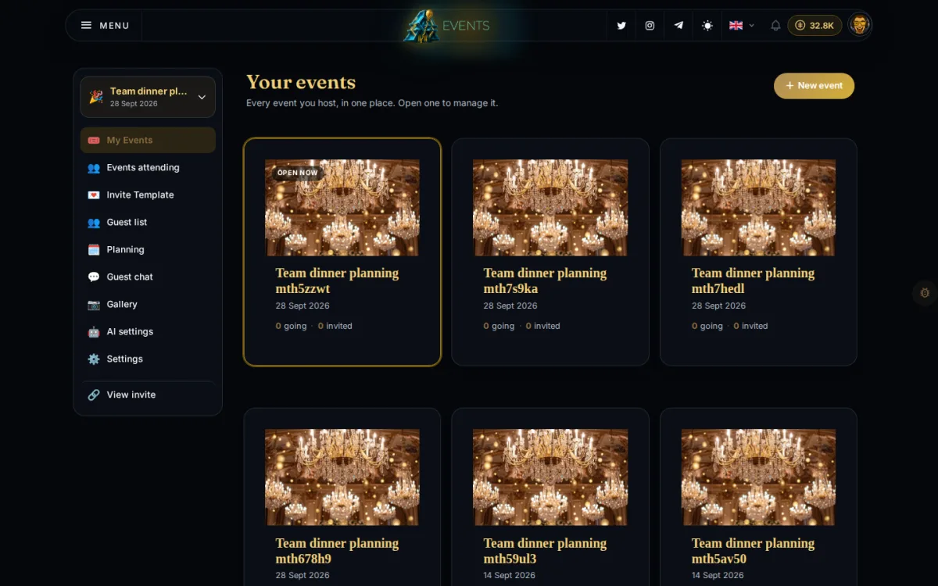Open the mth7hedl event thumbnail
The image size is (938, 586).
pyautogui.click(x=758, y=208)
